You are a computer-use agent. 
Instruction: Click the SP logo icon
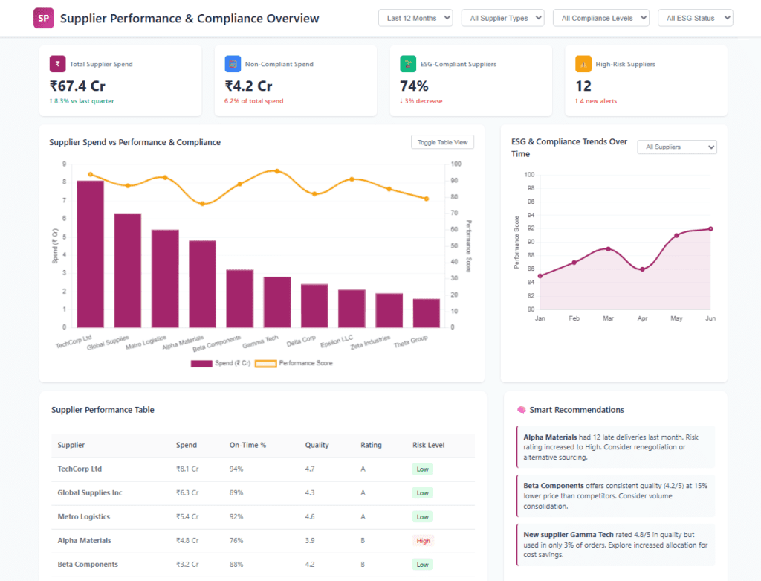tap(44, 19)
